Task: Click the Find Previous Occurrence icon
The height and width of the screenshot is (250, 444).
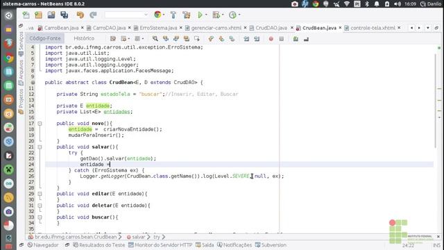Action: coord(165,39)
